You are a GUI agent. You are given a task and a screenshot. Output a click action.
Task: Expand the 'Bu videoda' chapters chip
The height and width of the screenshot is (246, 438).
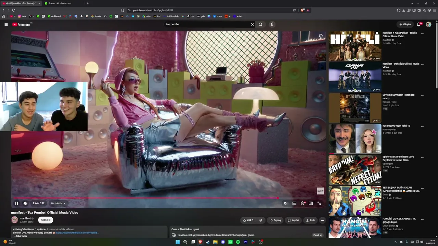pyautogui.click(x=58, y=203)
